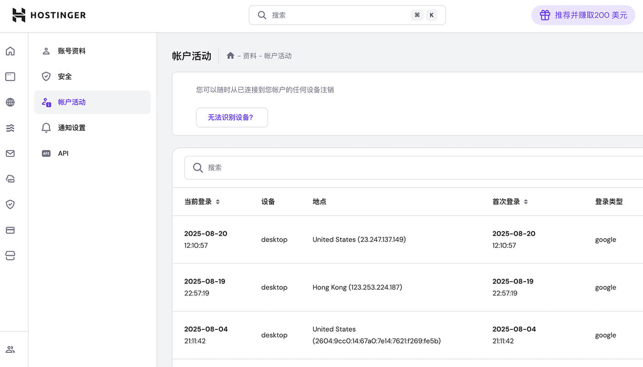
Task: Click current login 2025-08-04 21:11:42 cell
Action: (206, 335)
